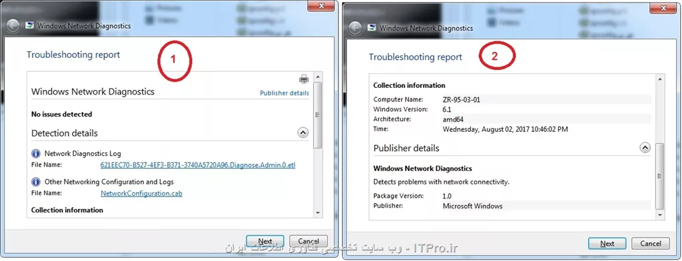Image resolution: width=682 pixels, height=261 pixels.
Task: Click the left report's scrollbar thumb
Action: (318, 115)
